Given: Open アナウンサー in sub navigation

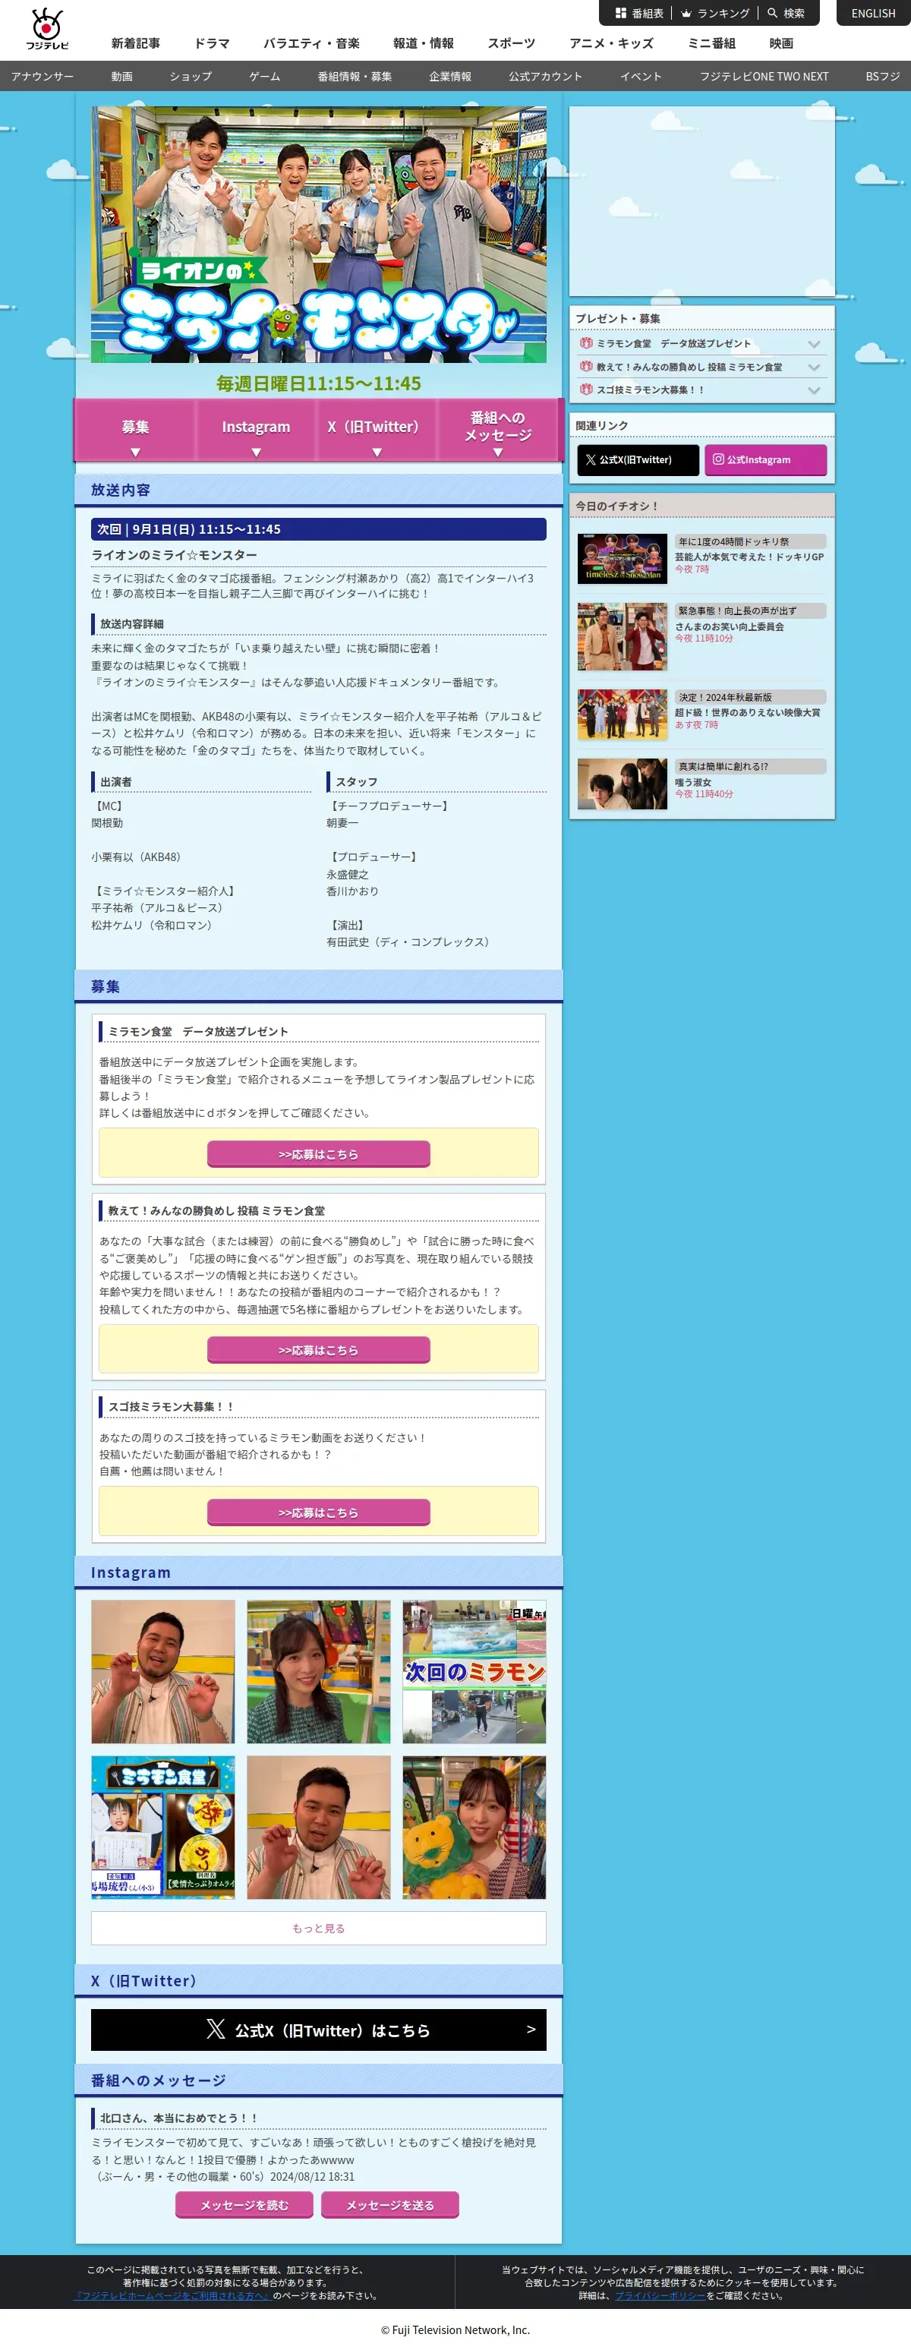Looking at the screenshot, I should tap(42, 77).
